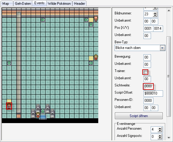Edit the Pos X coordinate field
The width and height of the screenshot is (173, 142).
point(148,29)
